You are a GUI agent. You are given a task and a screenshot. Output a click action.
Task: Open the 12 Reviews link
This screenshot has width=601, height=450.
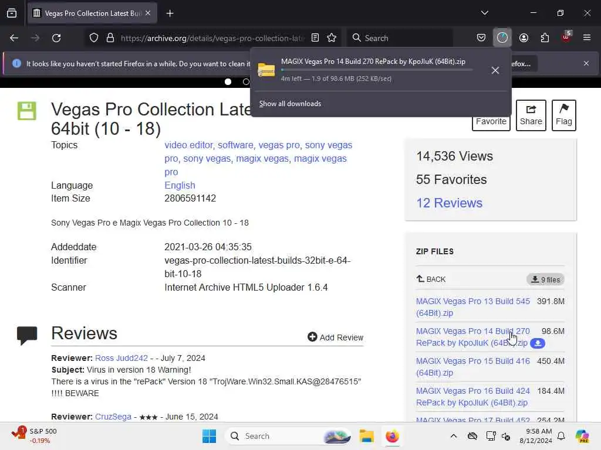449,203
